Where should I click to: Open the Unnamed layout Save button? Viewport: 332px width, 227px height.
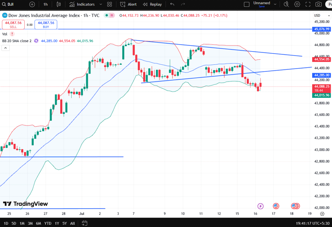[262, 4]
